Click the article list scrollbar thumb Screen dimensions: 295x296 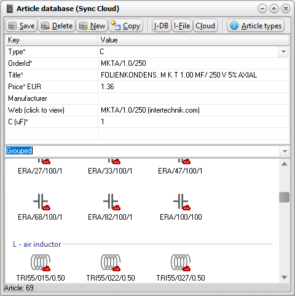pos(285,197)
